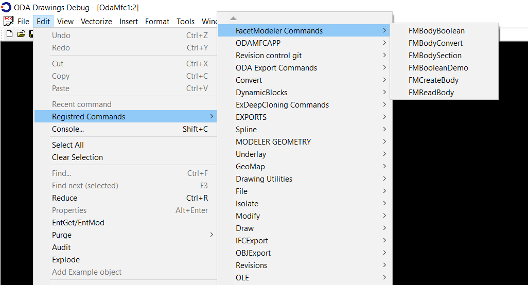The width and height of the screenshot is (528, 285).
Task: Click the ODA app document icon
Action: tap(8, 21)
